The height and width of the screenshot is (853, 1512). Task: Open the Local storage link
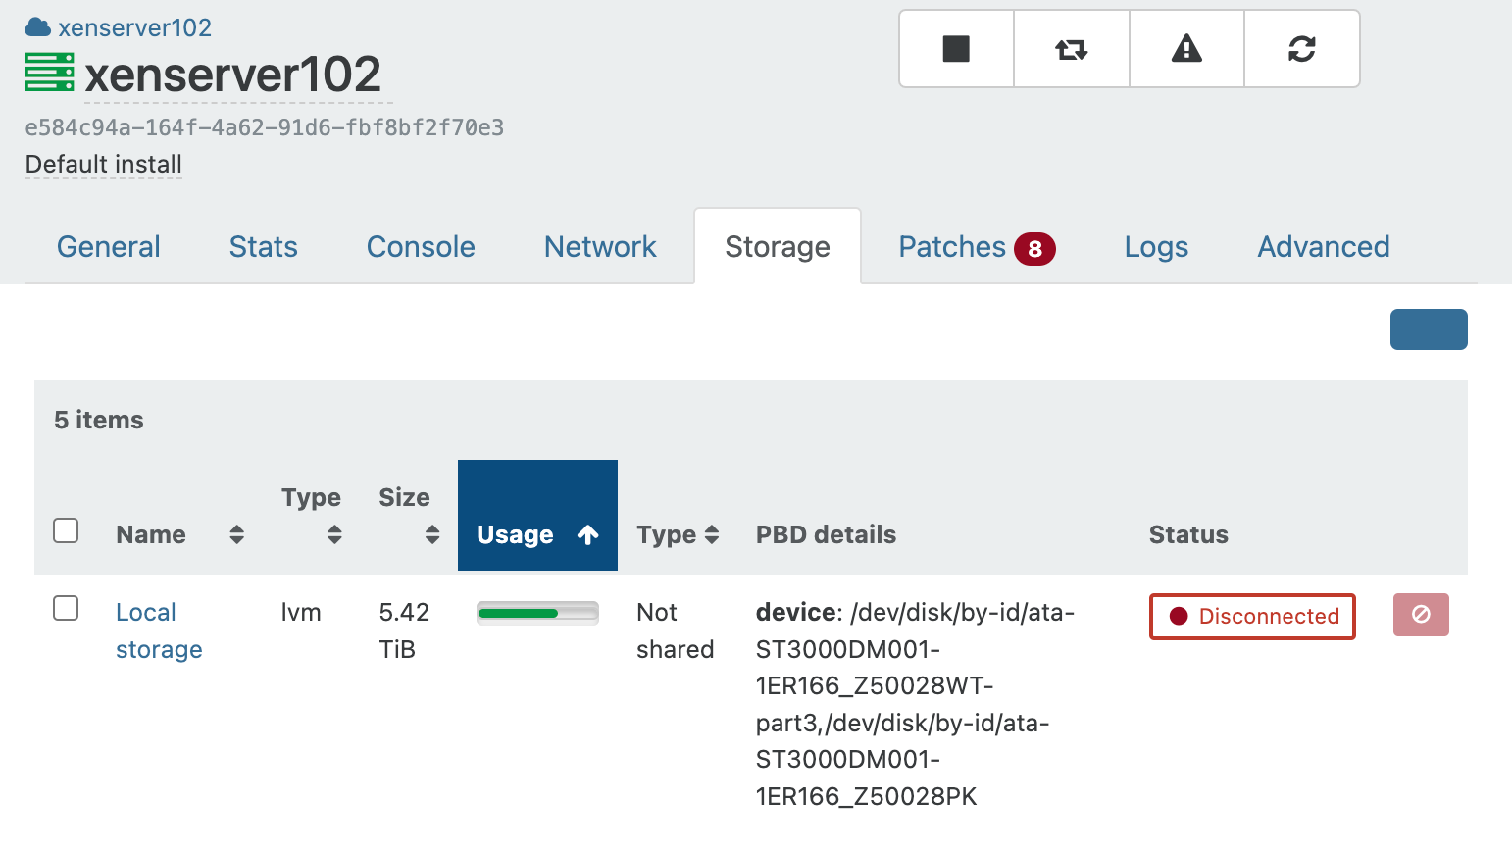coord(159,630)
